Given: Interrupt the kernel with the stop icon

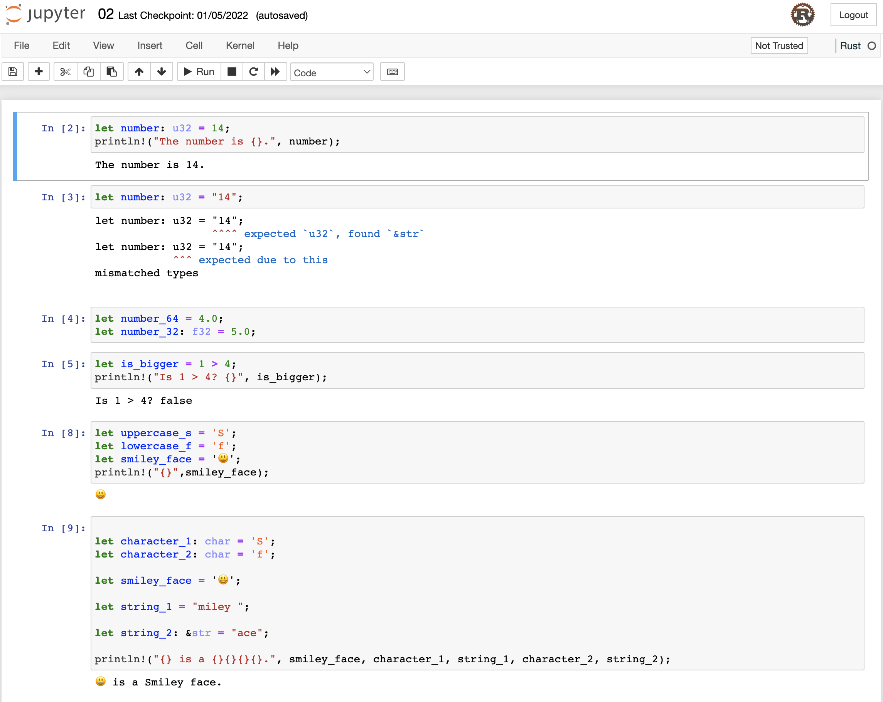Looking at the screenshot, I should pyautogui.click(x=231, y=72).
